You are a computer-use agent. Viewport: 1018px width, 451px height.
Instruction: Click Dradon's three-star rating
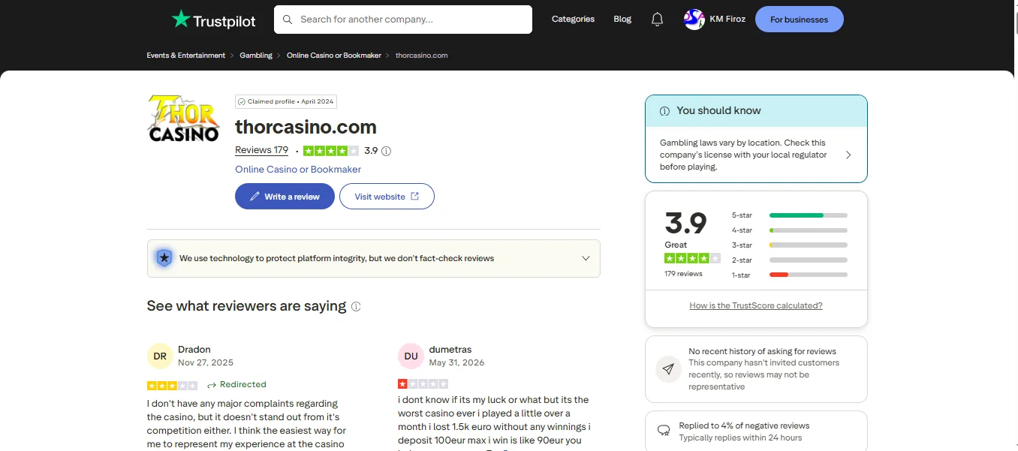172,385
